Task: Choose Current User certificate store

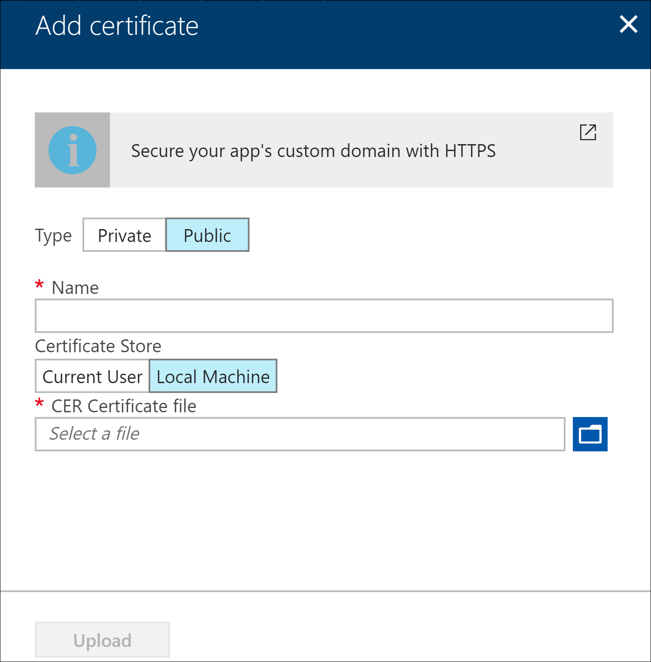Action: tap(92, 376)
